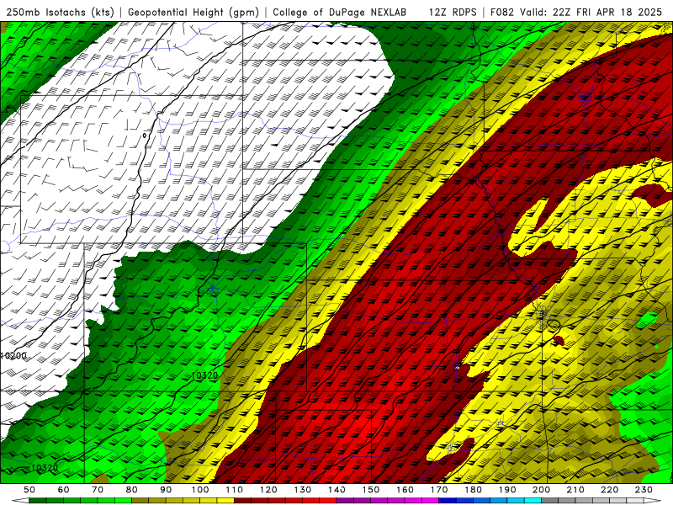Click the 10320 contour label at bottom left
673x505 pixels.
click(x=45, y=468)
